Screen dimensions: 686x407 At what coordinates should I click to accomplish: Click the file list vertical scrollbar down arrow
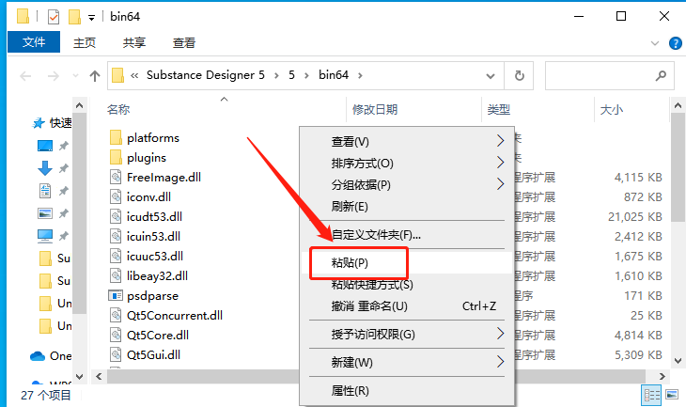tap(678, 361)
